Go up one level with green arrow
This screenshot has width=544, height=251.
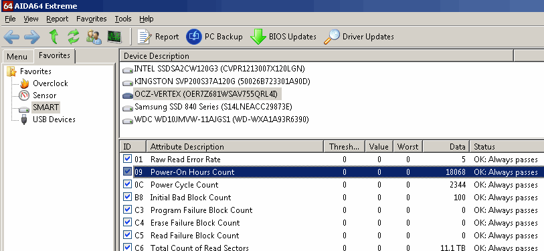53,37
